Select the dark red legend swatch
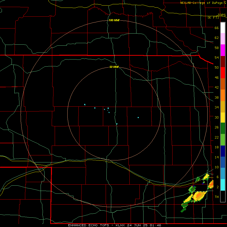 223,61
